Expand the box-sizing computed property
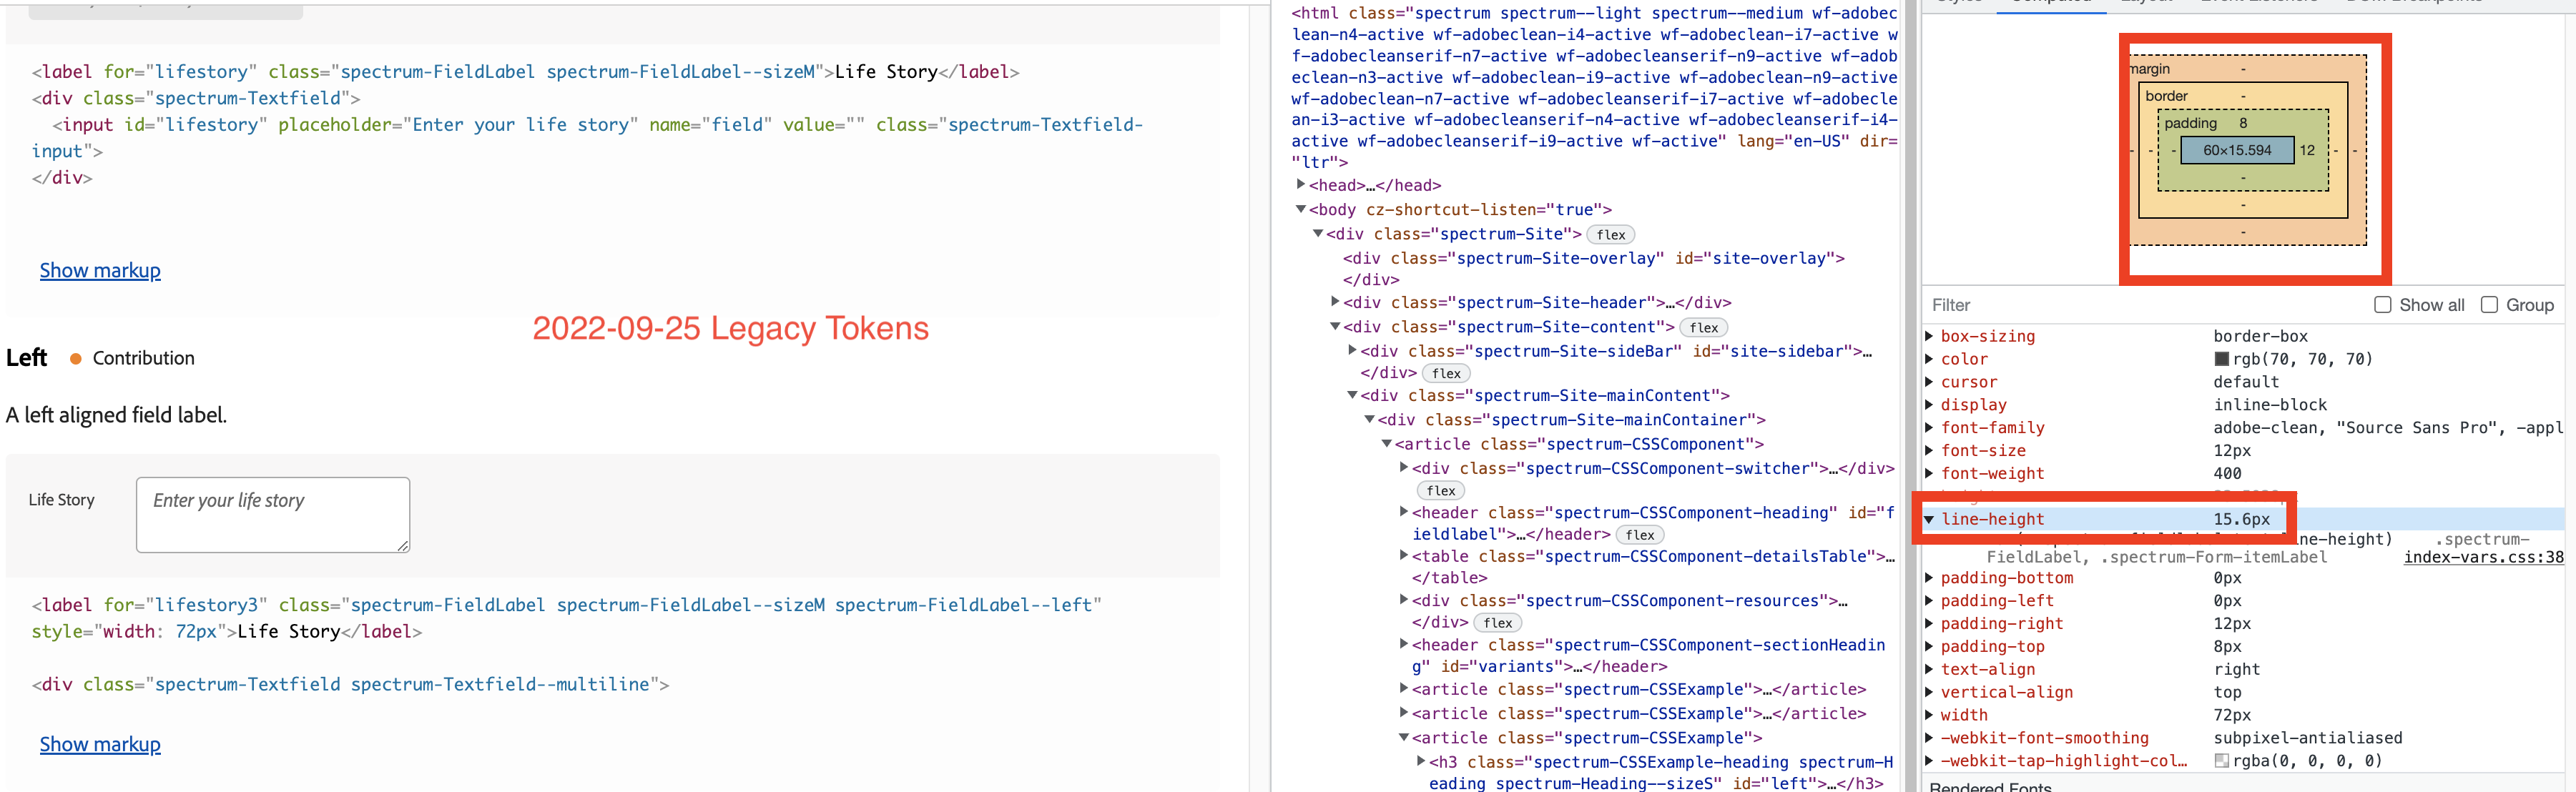The image size is (2576, 792). [x=1929, y=337]
